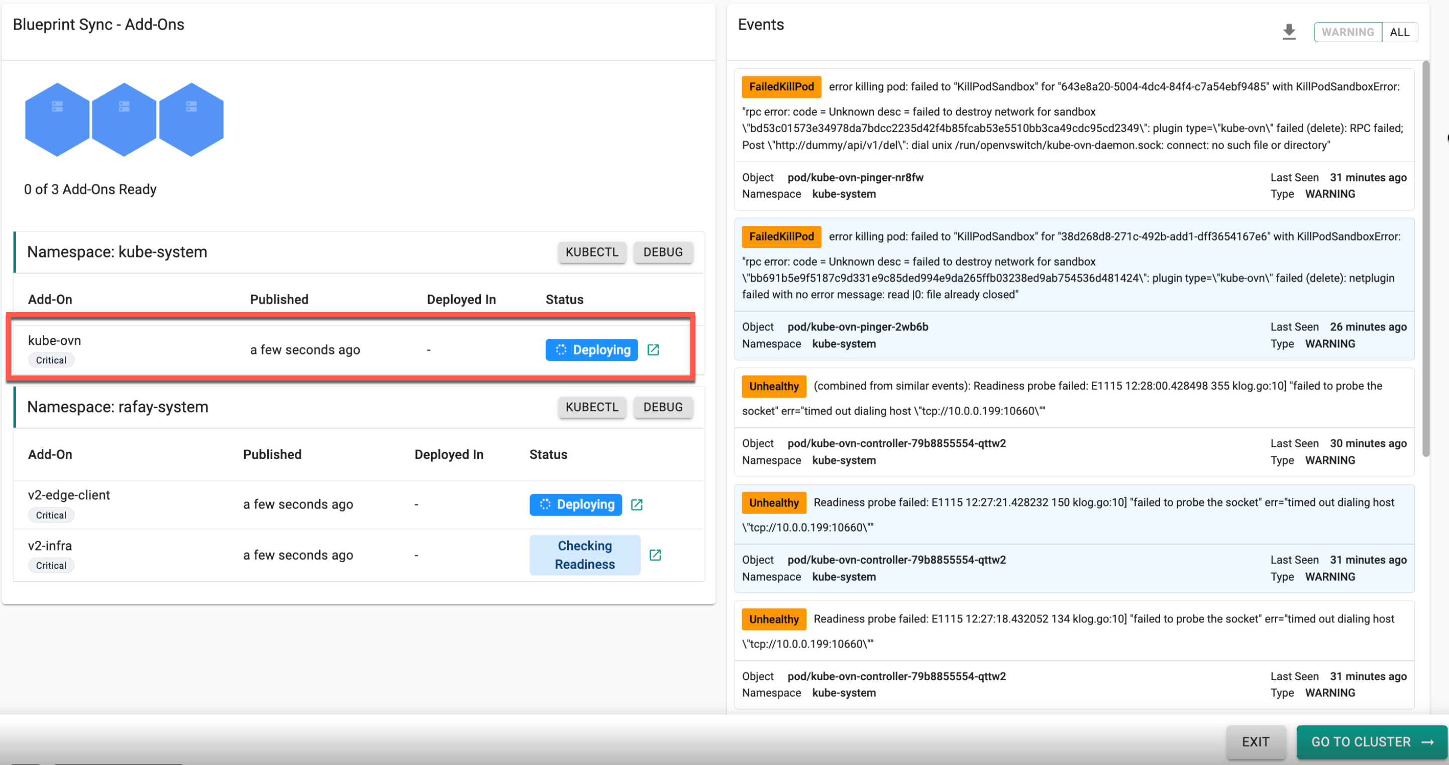Click the middle blue add-on hexagon
1449x765 pixels.
click(124, 120)
